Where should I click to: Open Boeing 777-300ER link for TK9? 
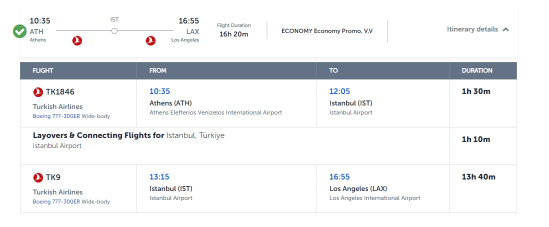pyautogui.click(x=56, y=201)
